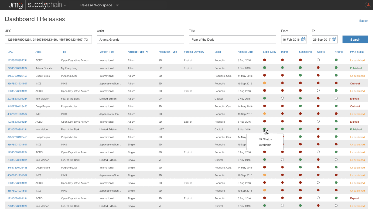
Task: Open the Release Workspace dropdown menu
Action: click(x=99, y=5)
